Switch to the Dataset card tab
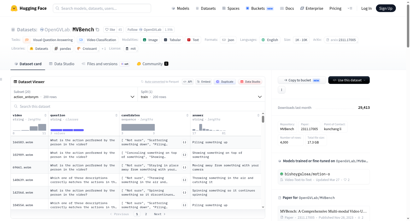The height and width of the screenshot is (221, 410). click(x=28, y=64)
